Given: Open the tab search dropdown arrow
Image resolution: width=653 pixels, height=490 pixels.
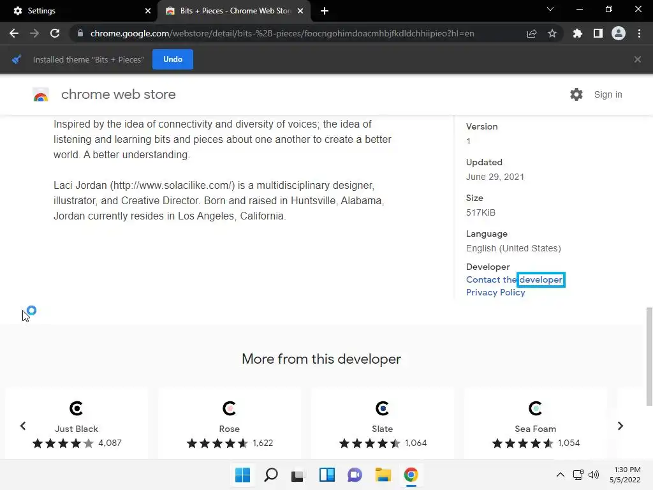Looking at the screenshot, I should (x=550, y=9).
